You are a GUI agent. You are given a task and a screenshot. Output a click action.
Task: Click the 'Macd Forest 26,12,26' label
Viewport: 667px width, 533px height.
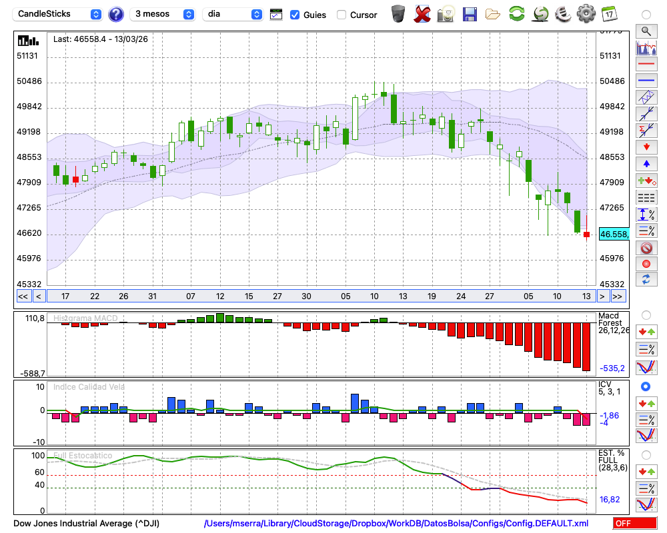pyautogui.click(x=613, y=323)
